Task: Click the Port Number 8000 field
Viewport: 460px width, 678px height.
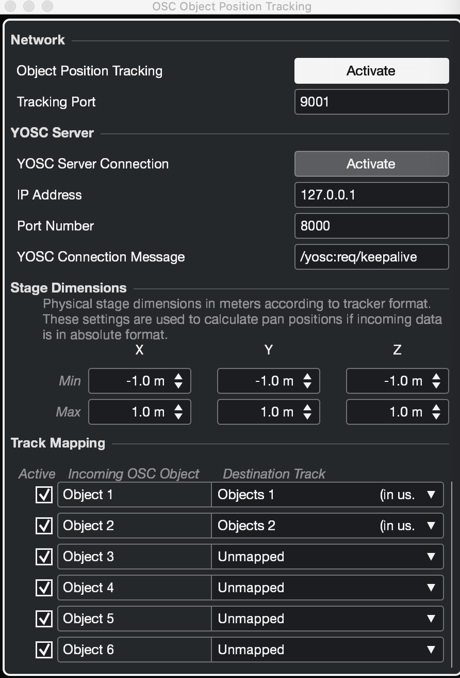Action: (x=371, y=226)
